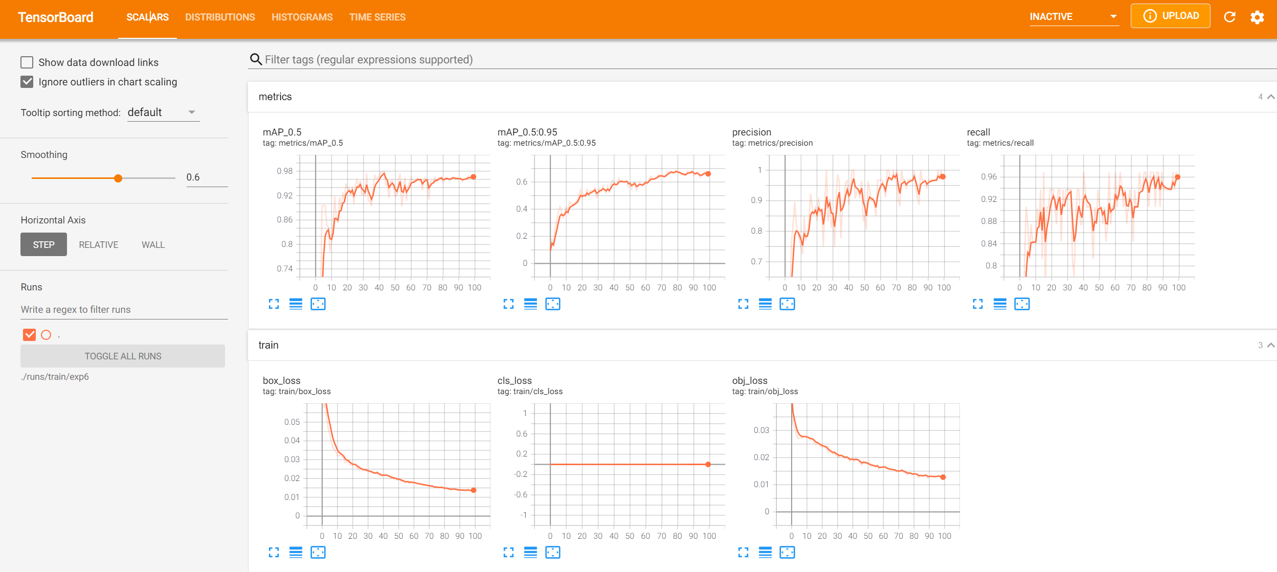This screenshot has width=1277, height=572.
Task: Select only this run with the radio circle
Action: (46, 335)
